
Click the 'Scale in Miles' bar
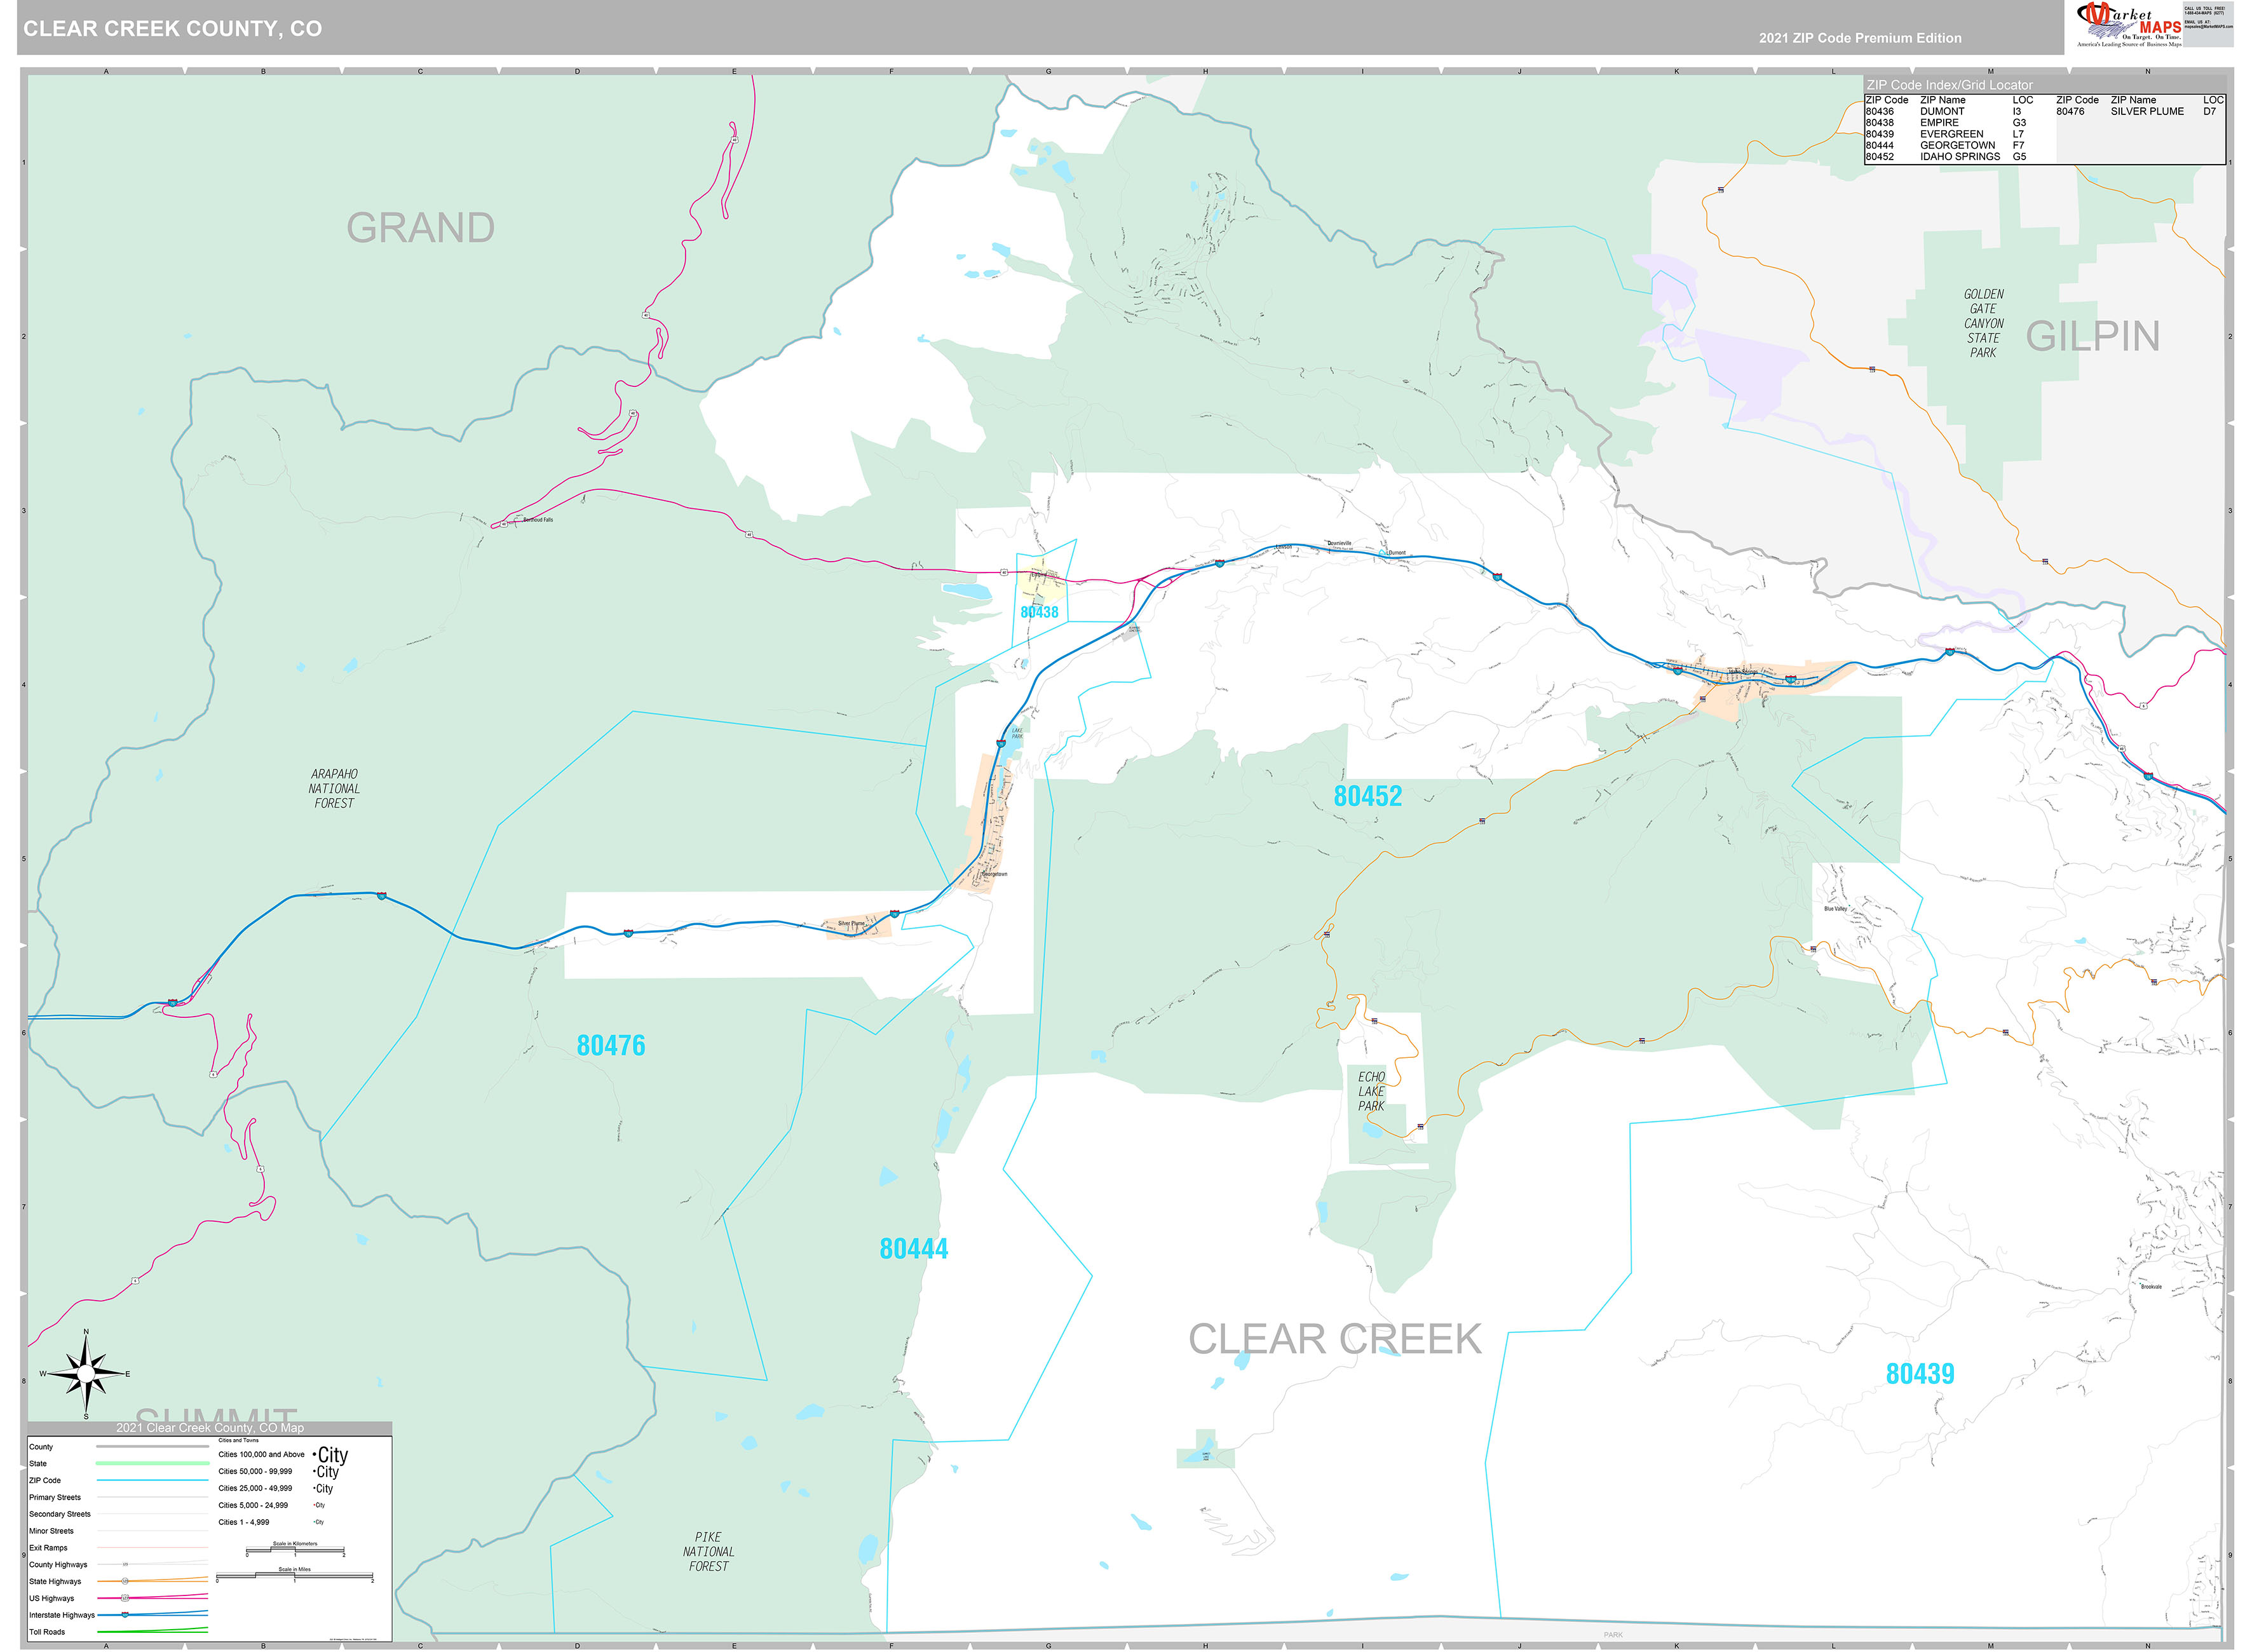295,1575
